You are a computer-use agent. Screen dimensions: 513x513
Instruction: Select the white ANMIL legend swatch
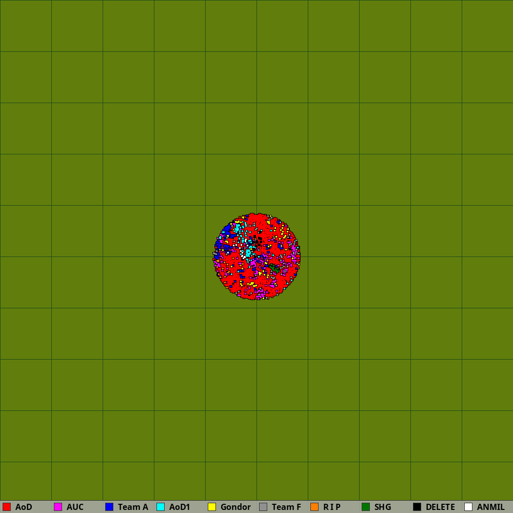tap(468, 507)
